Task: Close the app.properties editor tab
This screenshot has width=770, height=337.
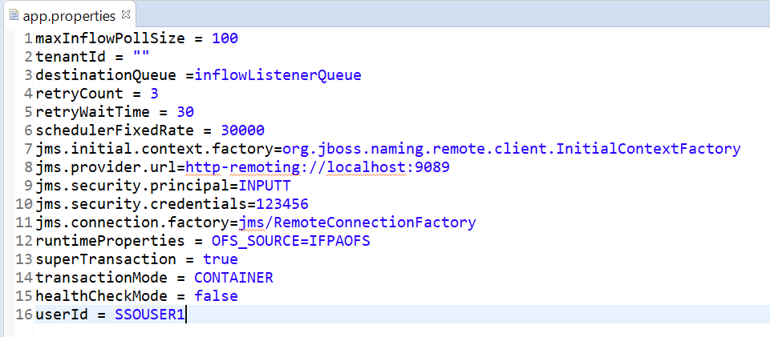Action: pyautogui.click(x=127, y=14)
